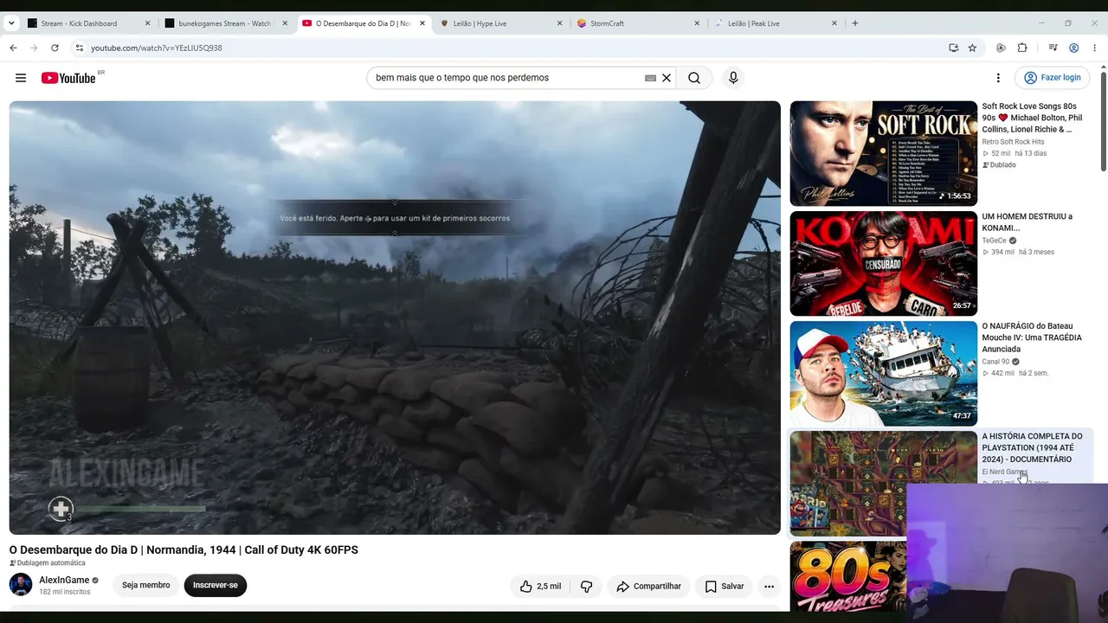View site information icon in address bar
The width and height of the screenshot is (1108, 623).
79,48
